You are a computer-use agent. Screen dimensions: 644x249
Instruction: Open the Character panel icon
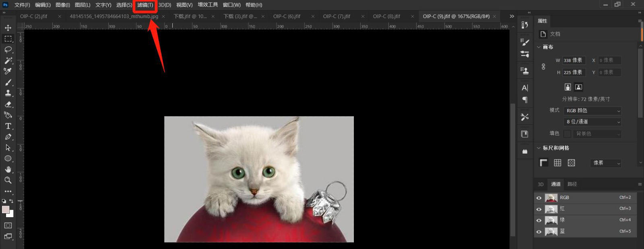(524, 88)
